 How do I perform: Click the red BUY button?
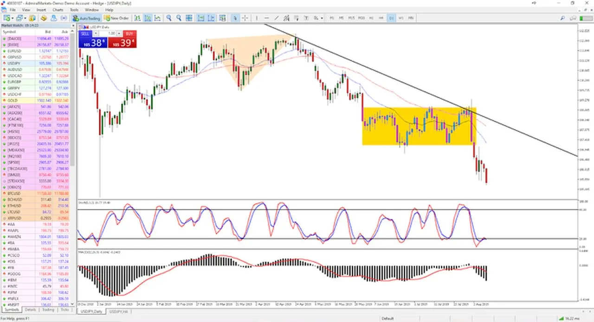click(129, 34)
